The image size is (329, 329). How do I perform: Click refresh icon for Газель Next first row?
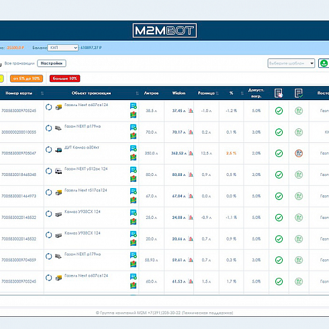48,107
